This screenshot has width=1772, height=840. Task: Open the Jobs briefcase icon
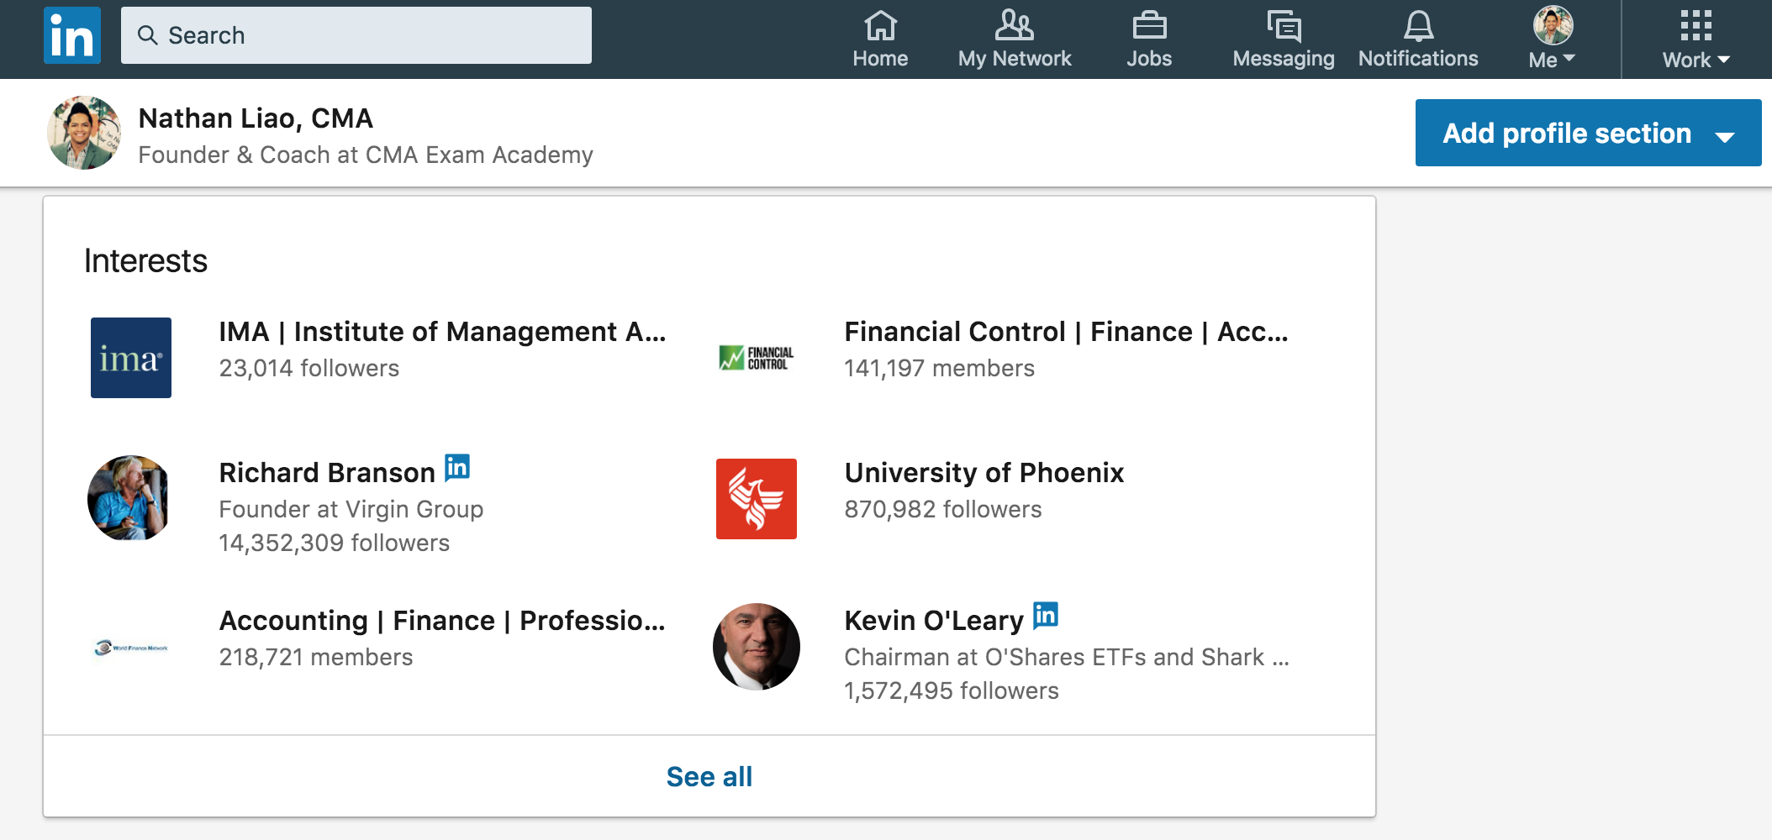pyautogui.click(x=1149, y=26)
